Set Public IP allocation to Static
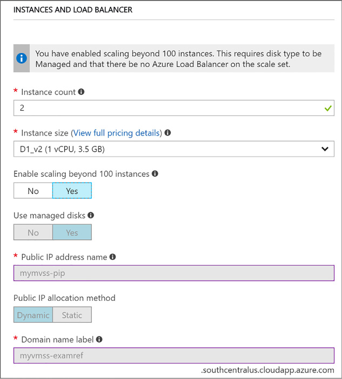 72,315
